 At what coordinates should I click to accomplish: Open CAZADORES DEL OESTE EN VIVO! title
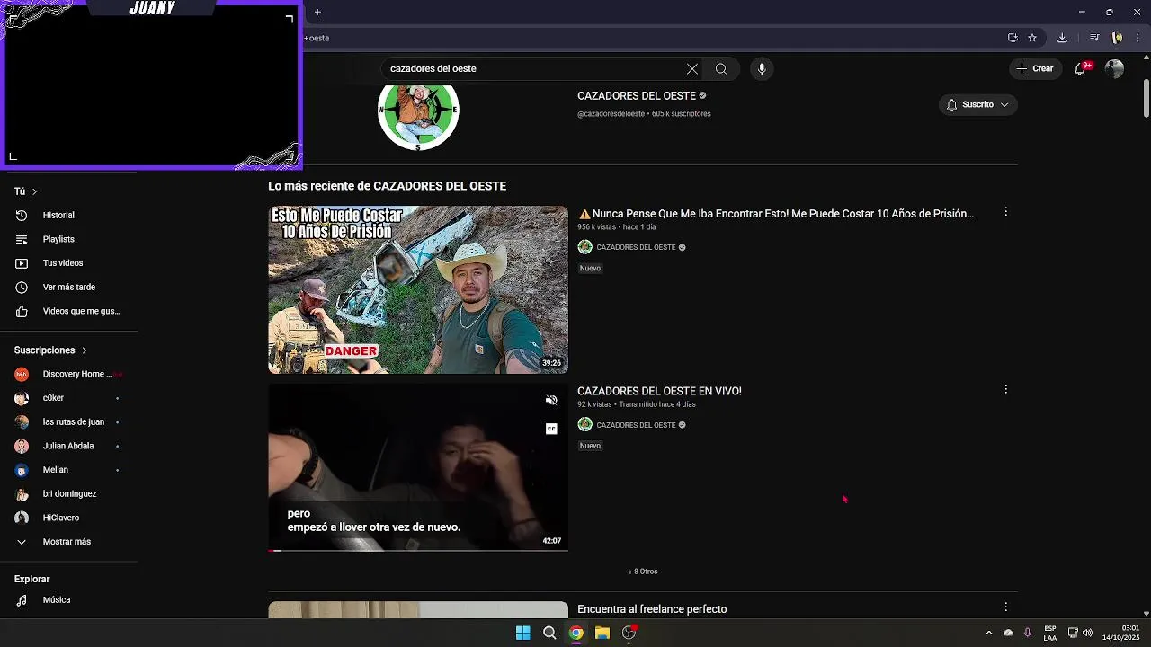[659, 391]
